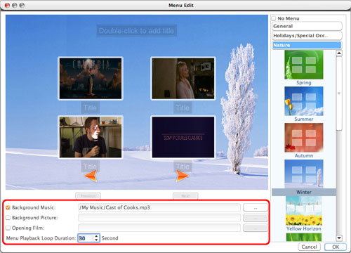
Task: Click the blonde woman video thumbnail
Action: point(183,79)
